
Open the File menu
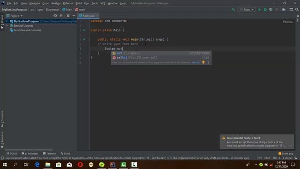[9, 3]
